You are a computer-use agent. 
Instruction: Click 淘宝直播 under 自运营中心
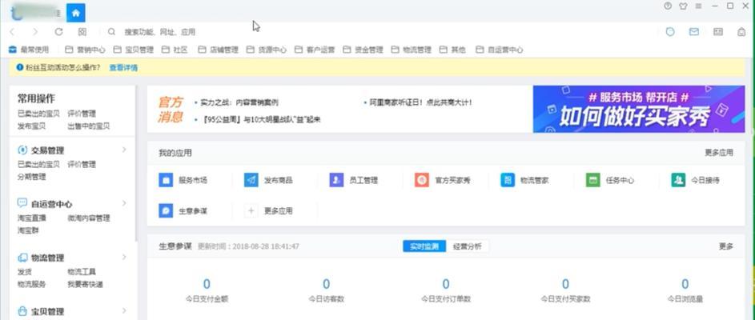(31, 218)
